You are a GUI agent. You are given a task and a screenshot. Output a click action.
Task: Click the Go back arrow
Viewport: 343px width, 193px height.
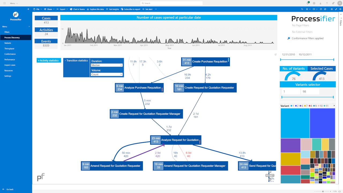point(3,189)
